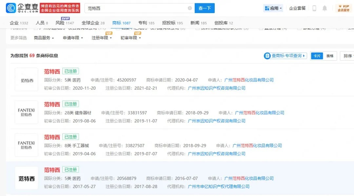Open applicant link in 20568879 row
The image size is (354, 196).
tap(249, 178)
